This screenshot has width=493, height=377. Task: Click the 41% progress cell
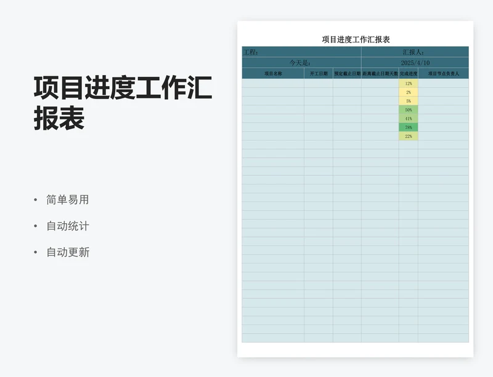tap(409, 119)
